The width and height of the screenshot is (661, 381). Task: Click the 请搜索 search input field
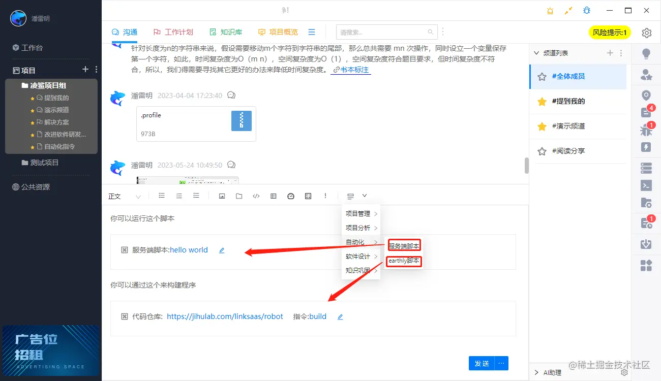(386, 32)
